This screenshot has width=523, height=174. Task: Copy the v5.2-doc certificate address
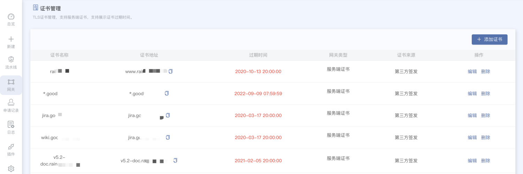[x=175, y=160]
